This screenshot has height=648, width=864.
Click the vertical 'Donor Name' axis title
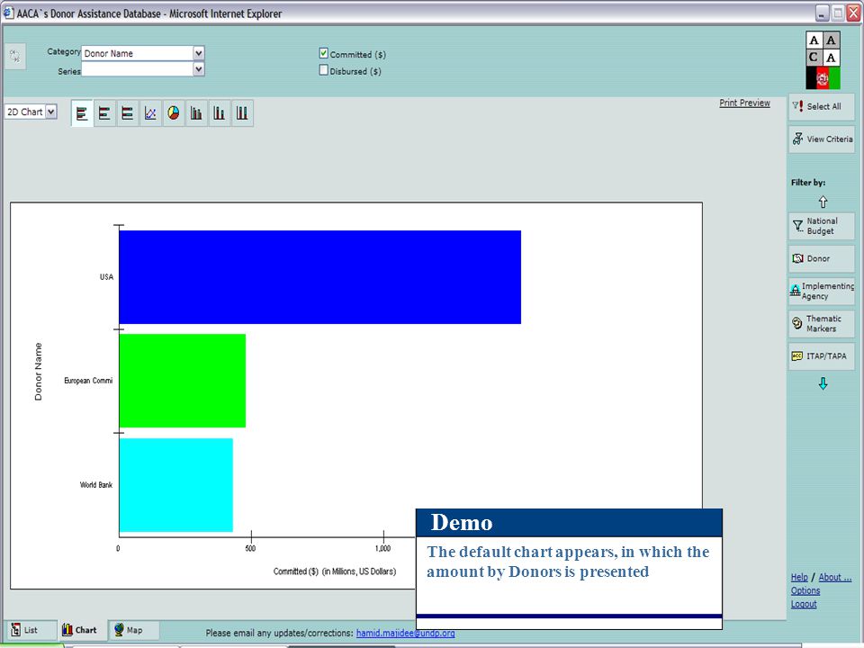point(38,372)
